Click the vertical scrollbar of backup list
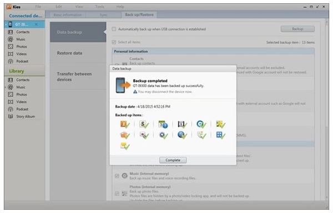This screenshot has width=333, height=213. point(327,110)
